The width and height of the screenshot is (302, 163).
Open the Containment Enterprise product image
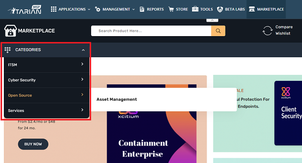coord(152,123)
